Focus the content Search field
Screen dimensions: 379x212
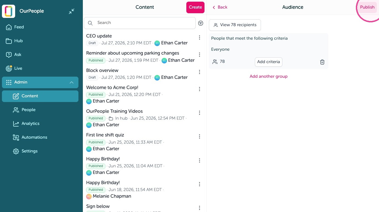(140, 23)
